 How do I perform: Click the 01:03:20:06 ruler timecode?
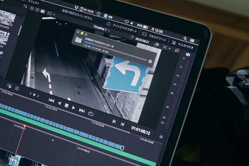[98, 124]
